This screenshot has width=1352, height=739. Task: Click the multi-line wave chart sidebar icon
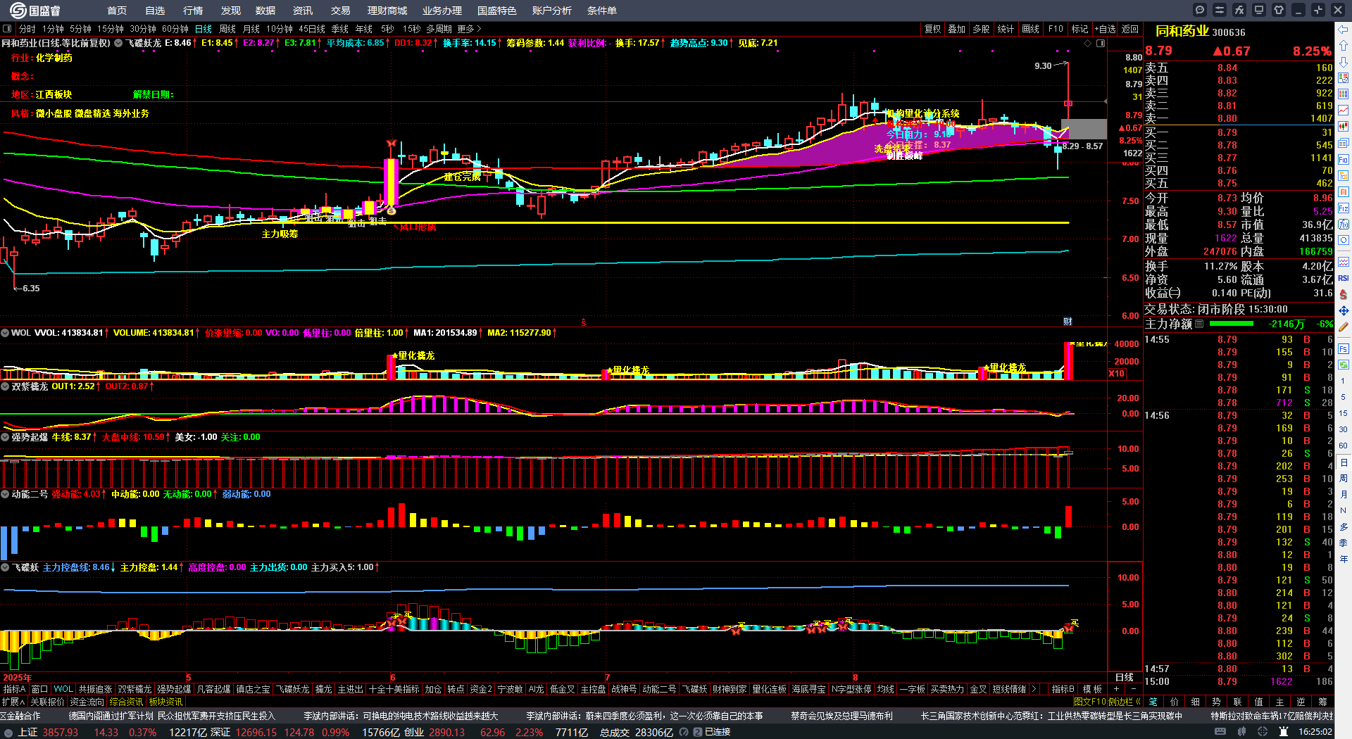1344,262
